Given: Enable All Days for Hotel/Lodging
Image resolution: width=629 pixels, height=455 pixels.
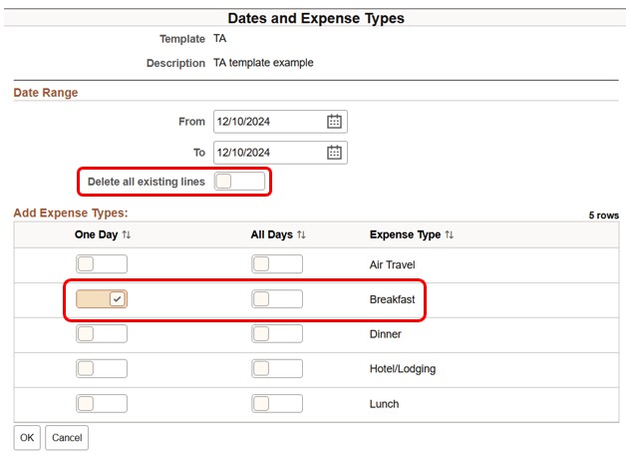Looking at the screenshot, I should [x=276, y=369].
